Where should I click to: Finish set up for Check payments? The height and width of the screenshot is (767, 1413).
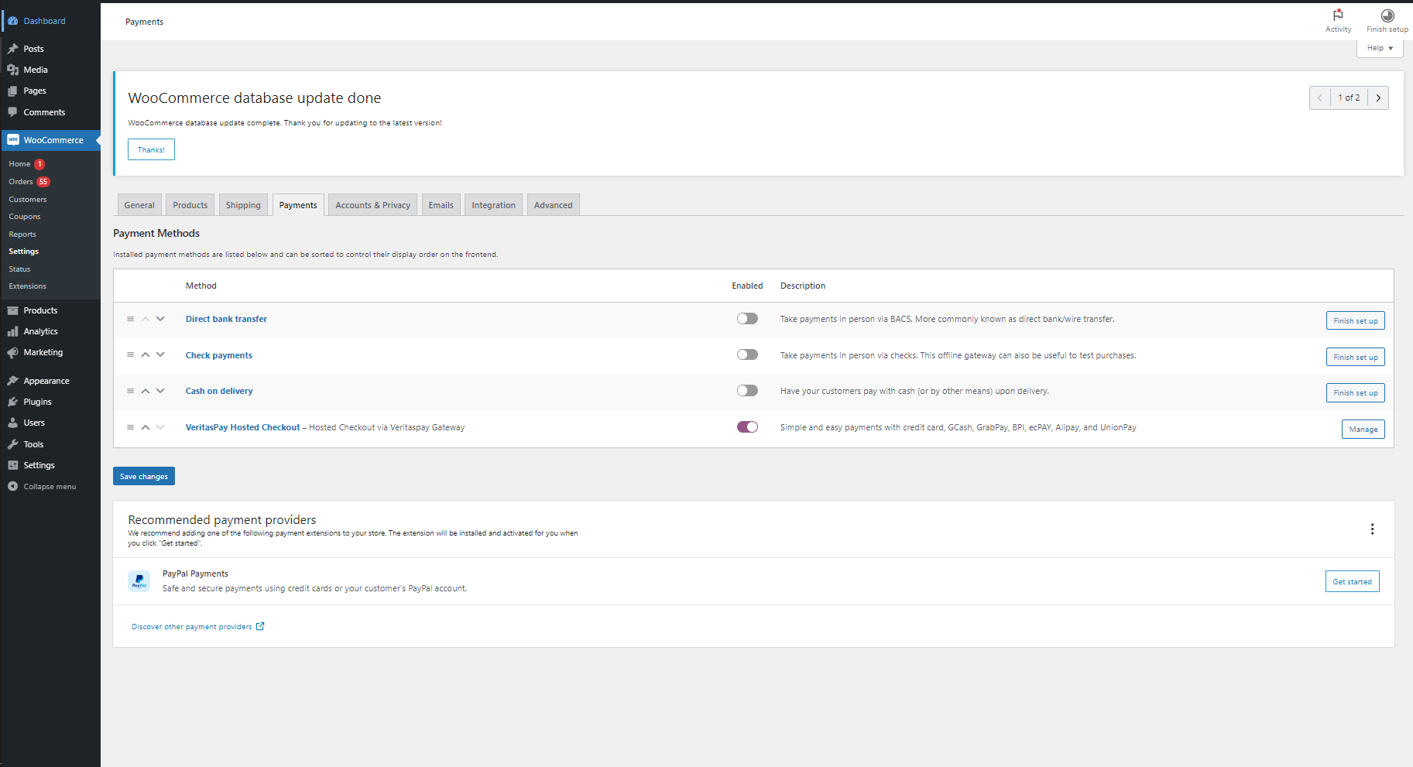1355,357
